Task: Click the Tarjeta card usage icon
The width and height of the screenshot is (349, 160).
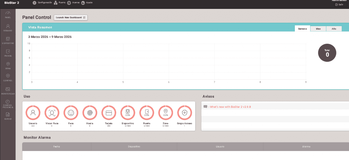Action: click(109, 113)
